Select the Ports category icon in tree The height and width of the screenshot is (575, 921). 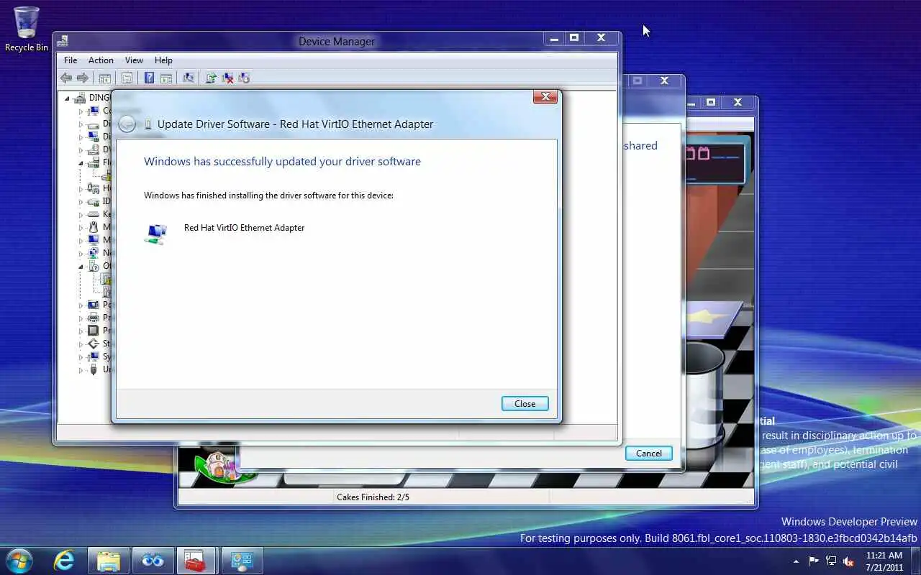tap(93, 305)
